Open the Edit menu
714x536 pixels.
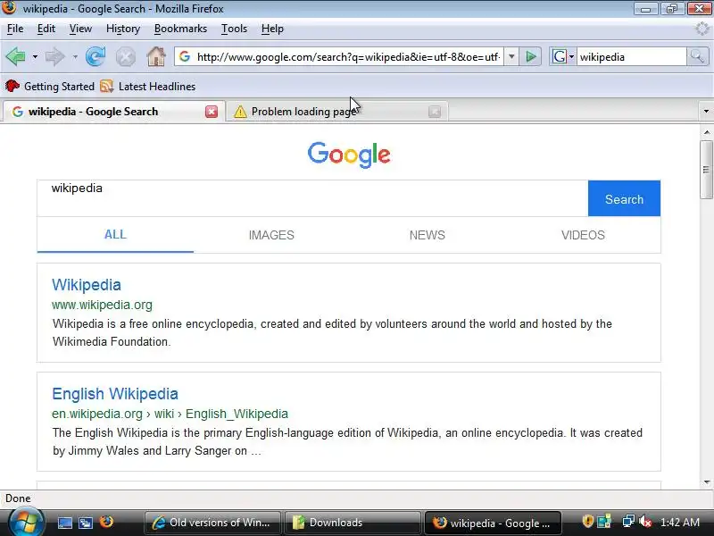46,29
